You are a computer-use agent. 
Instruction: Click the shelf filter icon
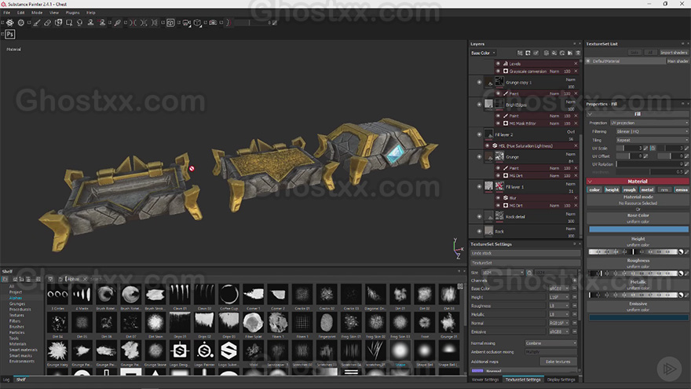coord(51,279)
